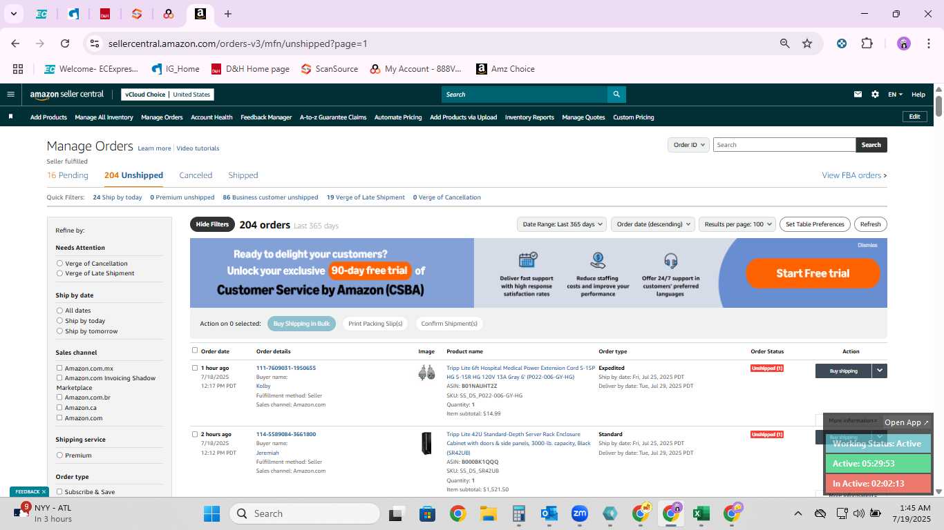Viewport: 944px width, 530px height.
Task: Check the Amazon.com.mx sales channel box
Action: [x=59, y=369]
